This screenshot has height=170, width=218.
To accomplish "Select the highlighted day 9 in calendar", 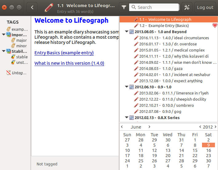I will [x=208, y=145].
